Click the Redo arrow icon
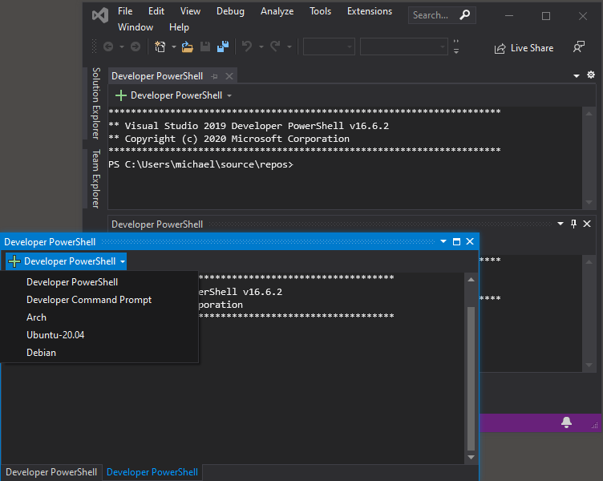Image resolution: width=603 pixels, height=481 pixels. 275,47
